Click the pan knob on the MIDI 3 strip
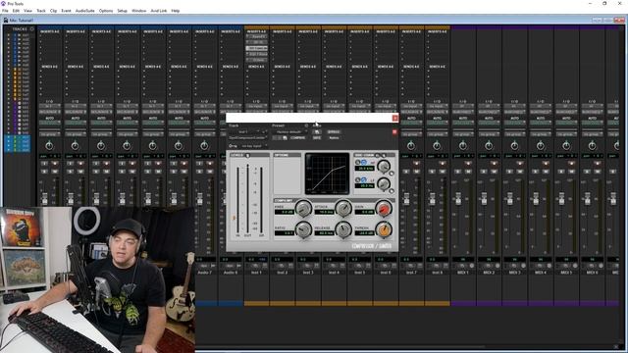The height and width of the screenshot is (353, 628). pyautogui.click(x=514, y=145)
